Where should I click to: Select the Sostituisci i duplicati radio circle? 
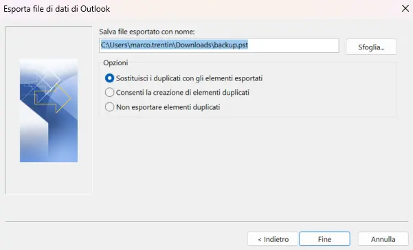pyautogui.click(x=109, y=78)
